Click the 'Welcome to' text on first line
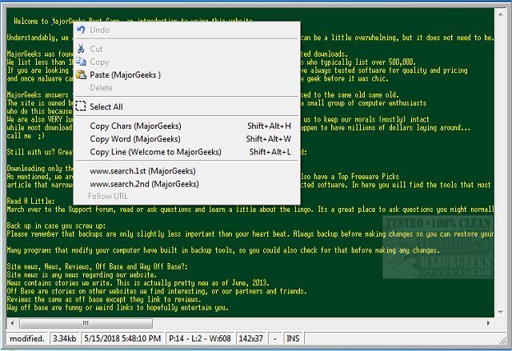The width and height of the screenshot is (512, 351). pyautogui.click(x=30, y=22)
